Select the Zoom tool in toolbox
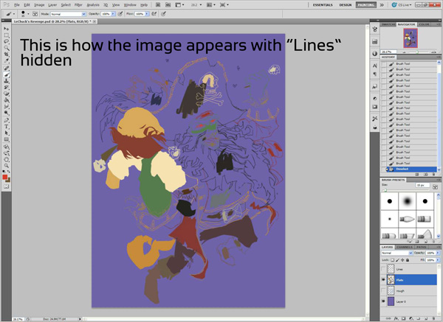 coord(6,166)
